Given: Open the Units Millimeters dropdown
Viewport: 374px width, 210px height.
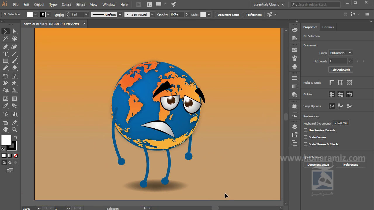Looking at the screenshot, I should (x=340, y=53).
